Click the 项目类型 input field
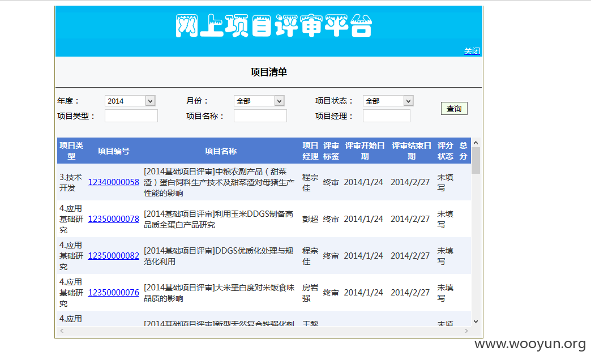591x360 pixels. point(131,115)
